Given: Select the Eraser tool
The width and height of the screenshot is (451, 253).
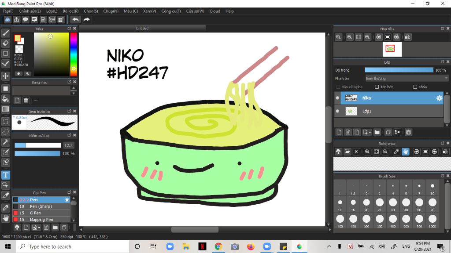Looking at the screenshot, I should coord(5,43).
